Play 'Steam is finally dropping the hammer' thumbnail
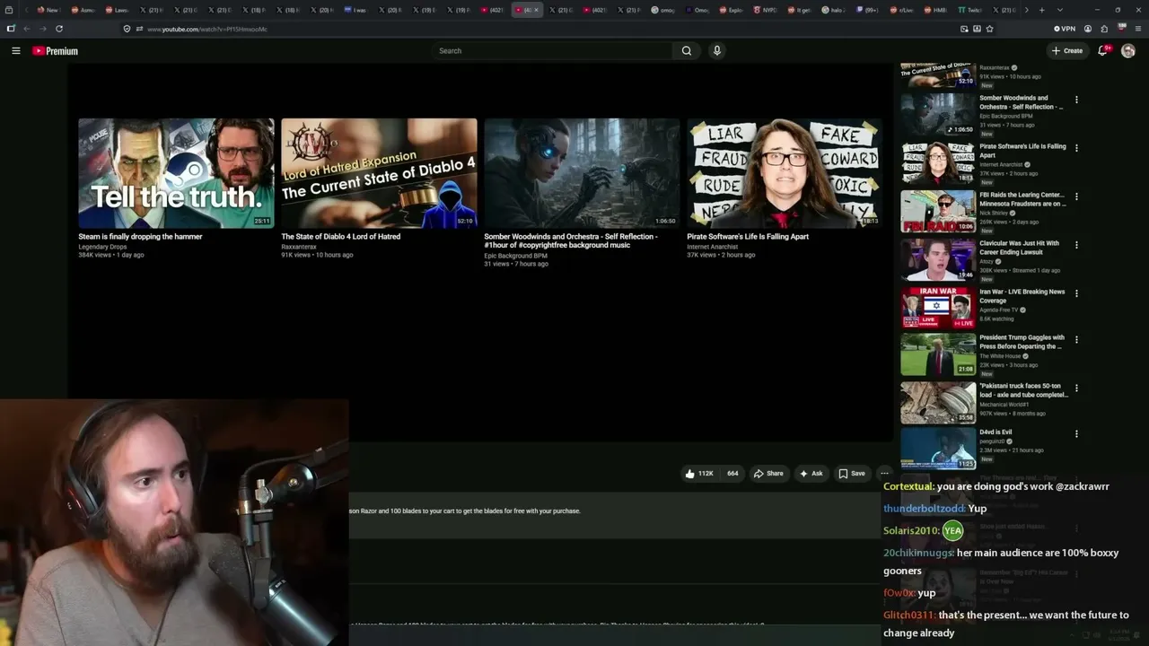The image size is (1149, 646). (176, 173)
